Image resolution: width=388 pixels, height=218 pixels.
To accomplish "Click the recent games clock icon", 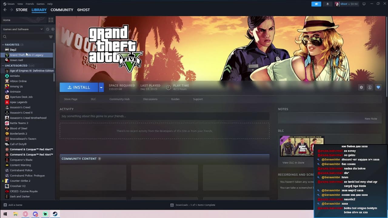I will click(48, 29).
